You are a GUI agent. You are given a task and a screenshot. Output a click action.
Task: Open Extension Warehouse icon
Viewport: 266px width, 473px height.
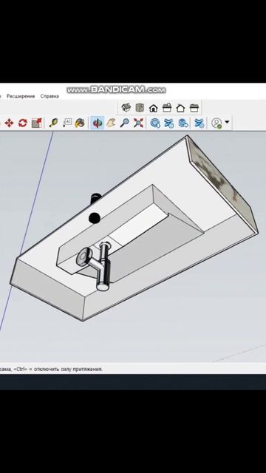(x=169, y=123)
